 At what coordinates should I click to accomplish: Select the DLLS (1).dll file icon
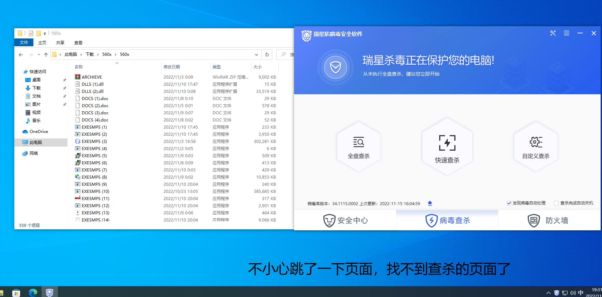point(78,84)
